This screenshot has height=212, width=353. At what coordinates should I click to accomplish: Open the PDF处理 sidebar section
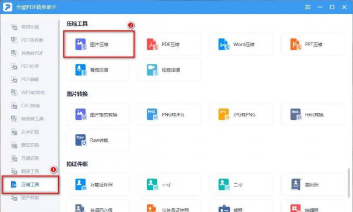[25, 66]
